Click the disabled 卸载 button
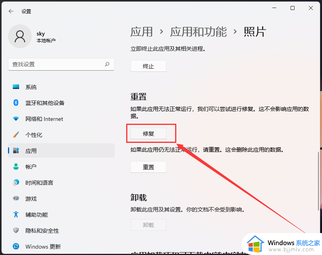Viewport: 322px width, 255px height. [148, 225]
